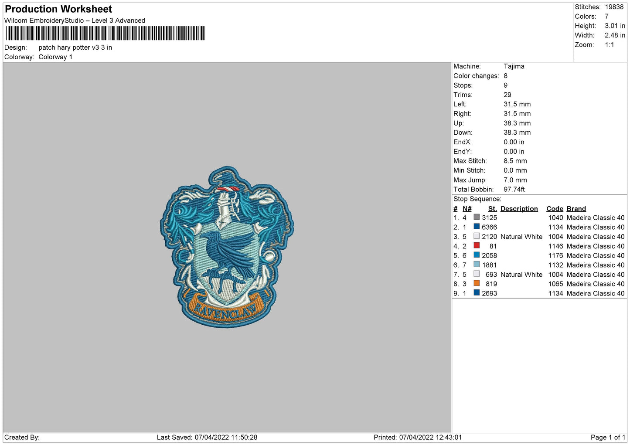Click the Color changes value 8
This screenshot has width=630, height=445.
pos(506,76)
